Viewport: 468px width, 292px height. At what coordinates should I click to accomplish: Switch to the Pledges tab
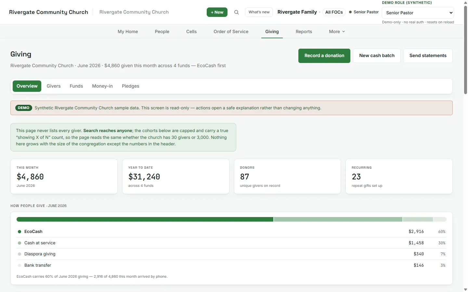131,86
